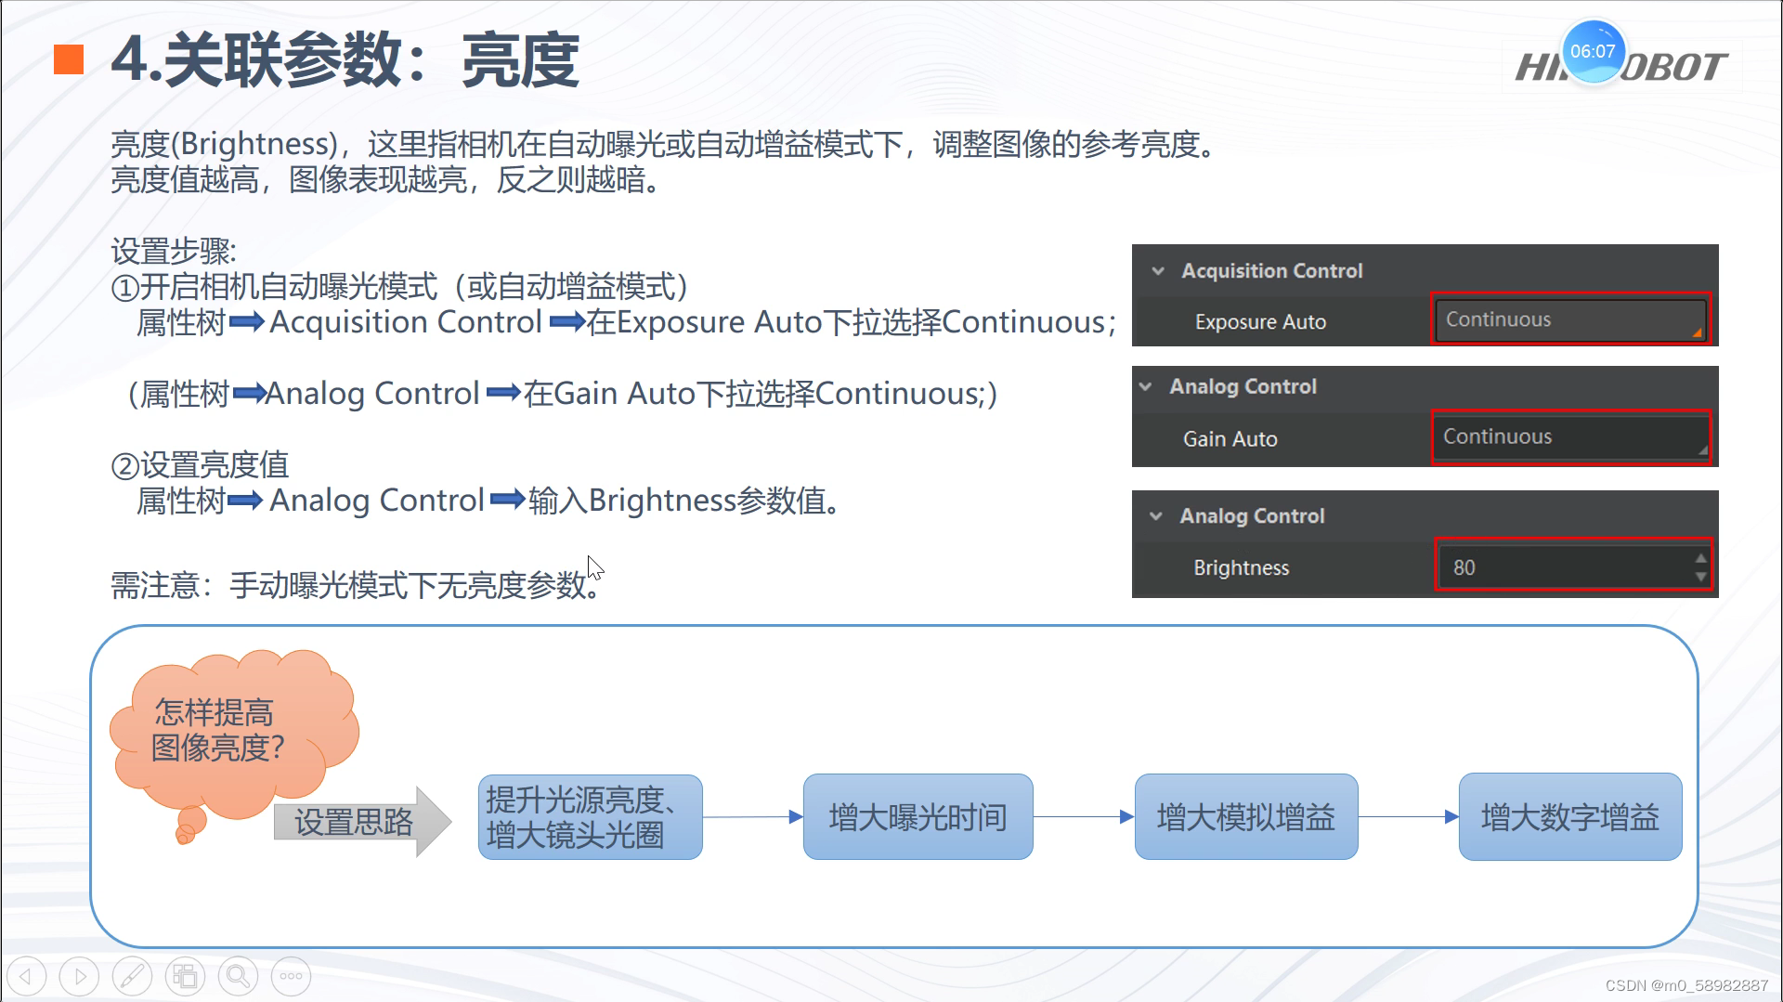Activate the slide zoom magnifier
Screen dimensions: 1783x1002
(x=238, y=976)
